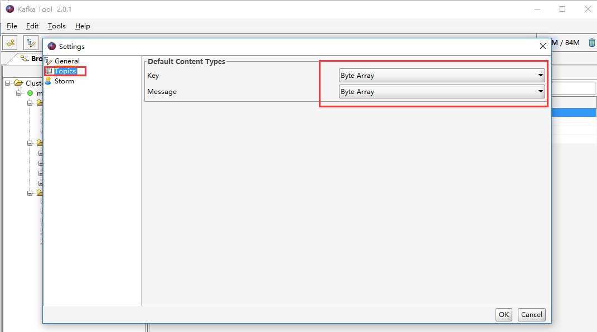Screen dimensions: 597x332
Task: Open the File menu
Action: [x=12, y=26]
